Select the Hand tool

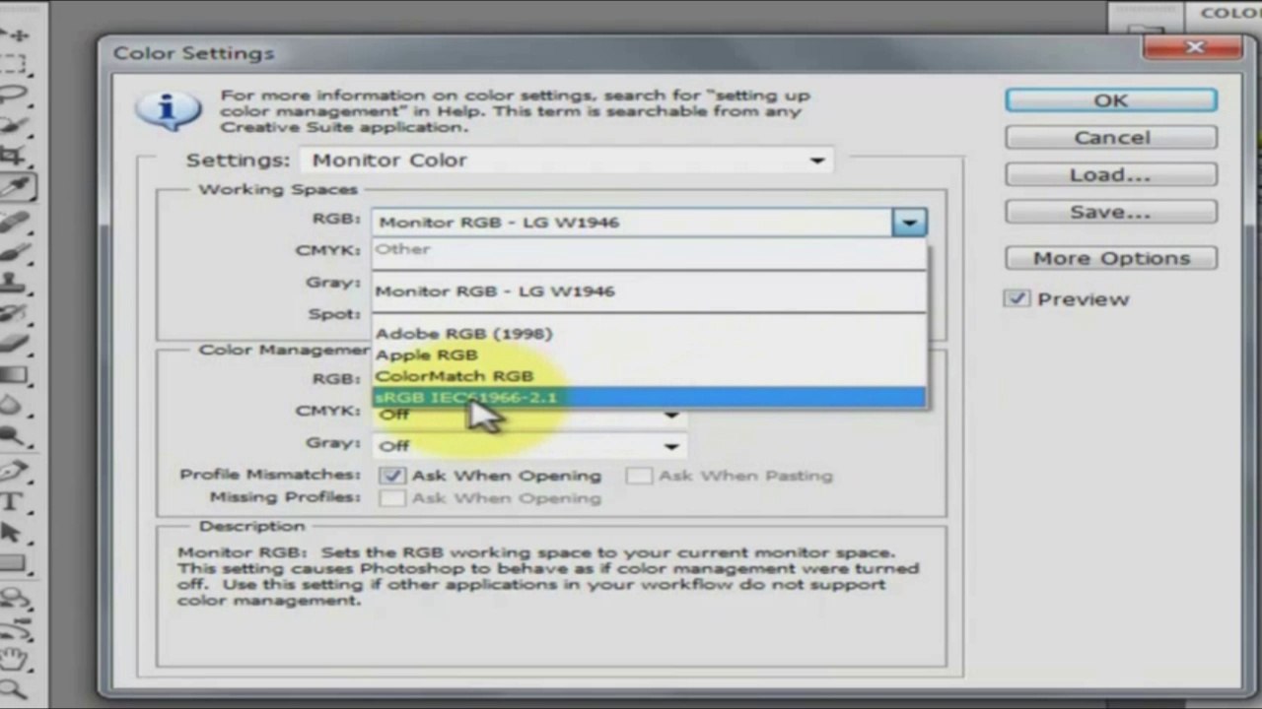point(14,659)
